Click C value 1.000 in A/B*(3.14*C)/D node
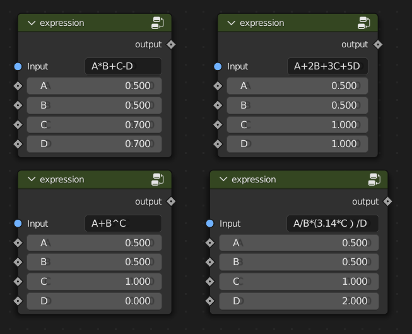412x334 pixels. click(x=299, y=282)
